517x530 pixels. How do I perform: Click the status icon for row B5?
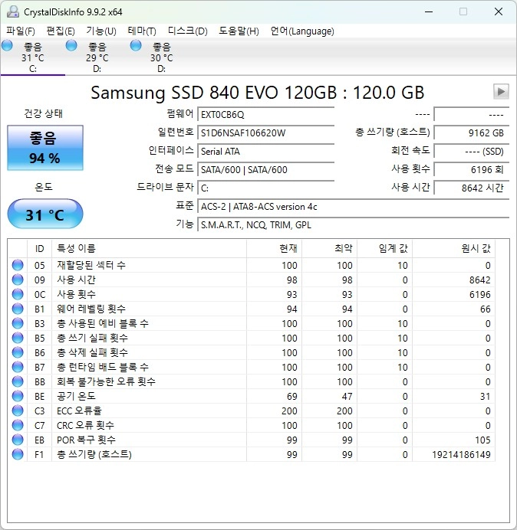click(x=18, y=338)
